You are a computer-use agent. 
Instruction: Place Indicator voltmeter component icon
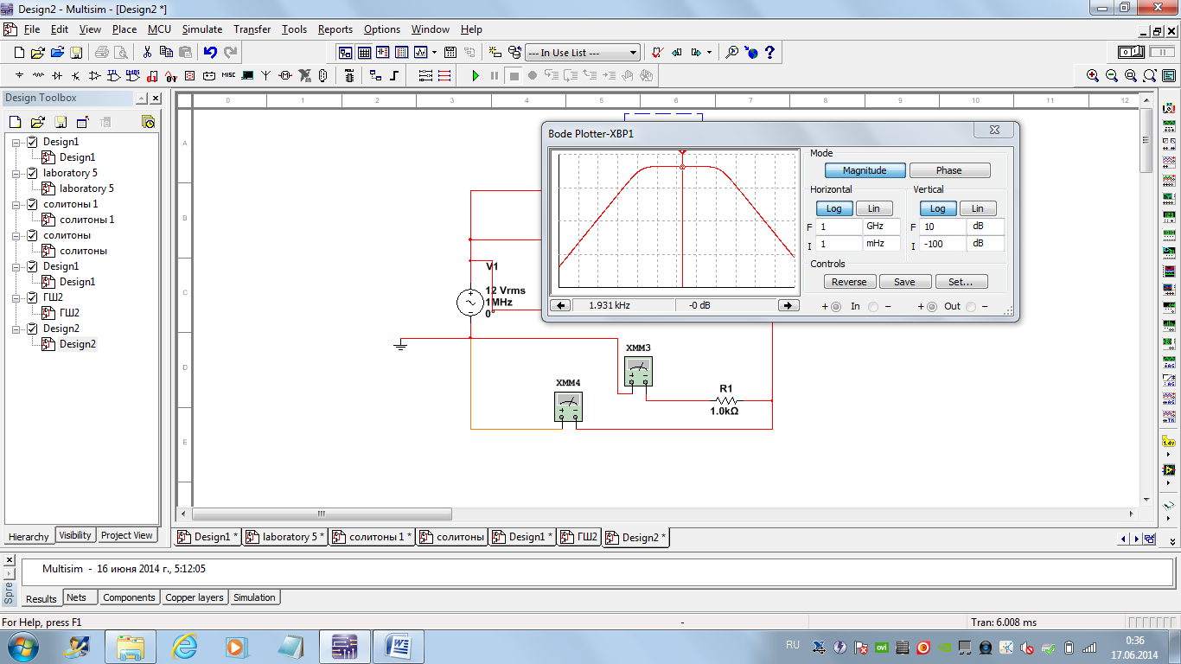[x=190, y=76]
